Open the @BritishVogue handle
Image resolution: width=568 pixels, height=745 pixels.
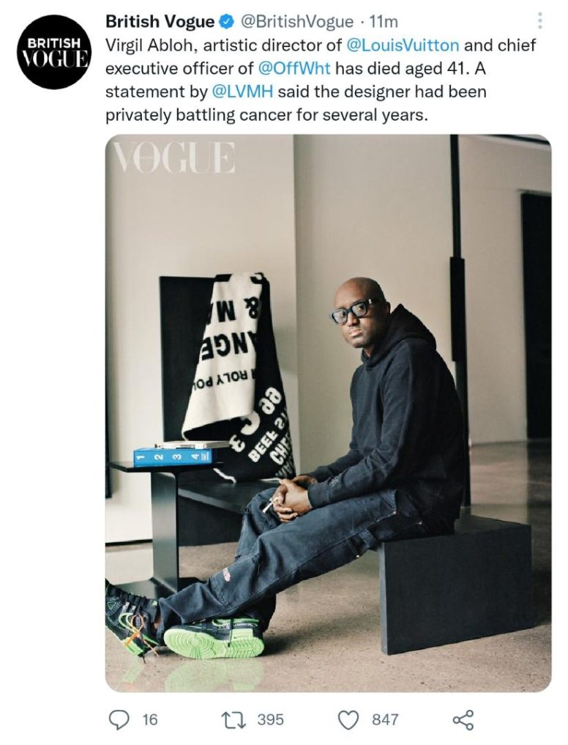(x=297, y=21)
